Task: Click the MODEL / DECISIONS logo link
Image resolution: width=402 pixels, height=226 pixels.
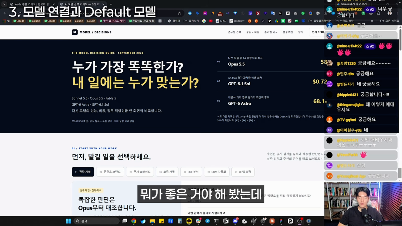Action: 91,32
